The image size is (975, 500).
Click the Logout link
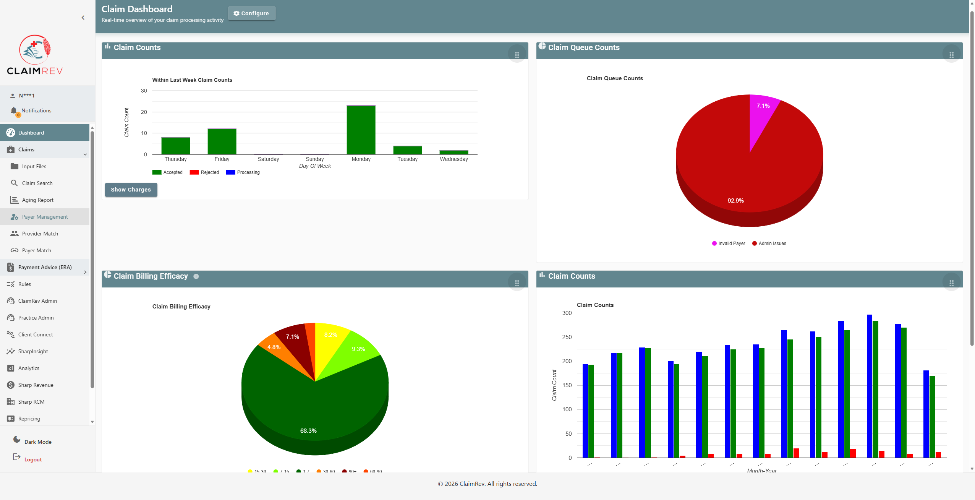[x=33, y=459]
